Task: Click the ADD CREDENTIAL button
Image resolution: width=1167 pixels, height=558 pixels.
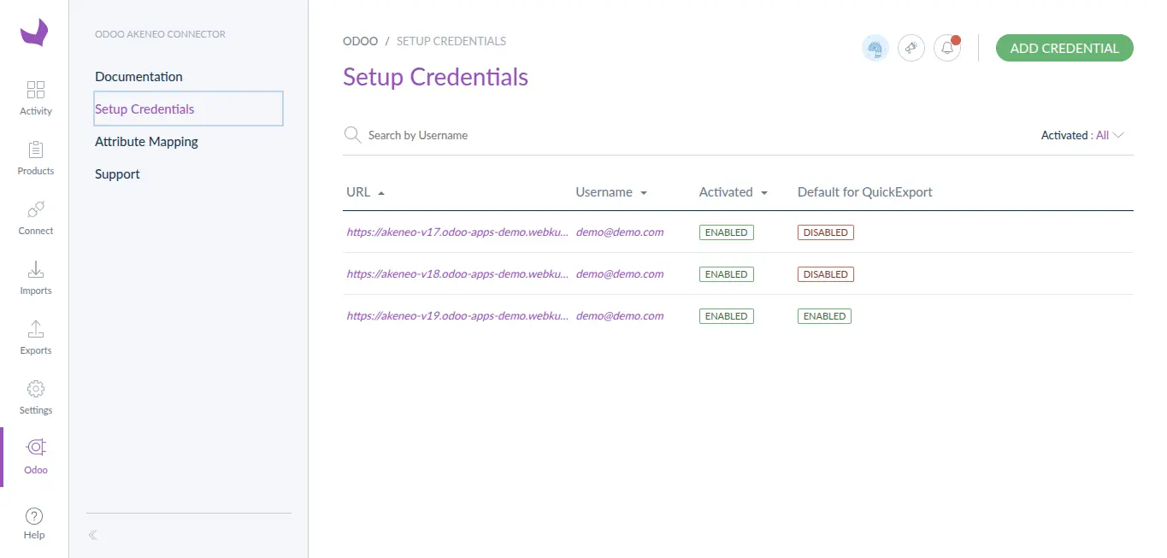Action: (1064, 48)
